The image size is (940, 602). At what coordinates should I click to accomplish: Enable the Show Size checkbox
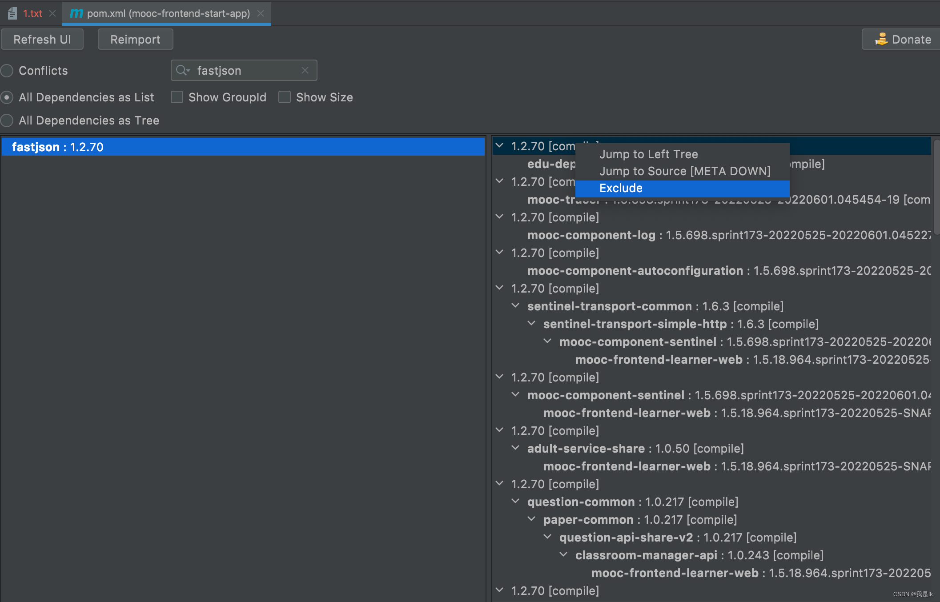[285, 97]
